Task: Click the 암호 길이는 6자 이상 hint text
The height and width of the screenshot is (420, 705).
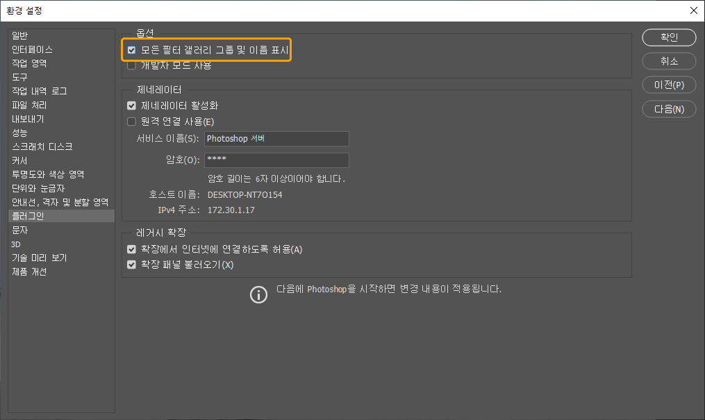Action: coord(276,179)
